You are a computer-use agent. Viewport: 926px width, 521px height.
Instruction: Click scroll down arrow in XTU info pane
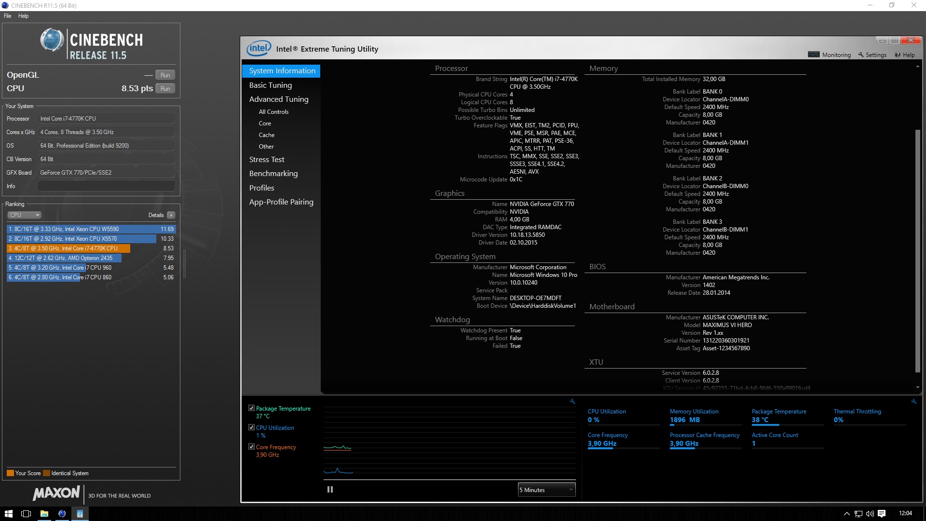(x=917, y=387)
